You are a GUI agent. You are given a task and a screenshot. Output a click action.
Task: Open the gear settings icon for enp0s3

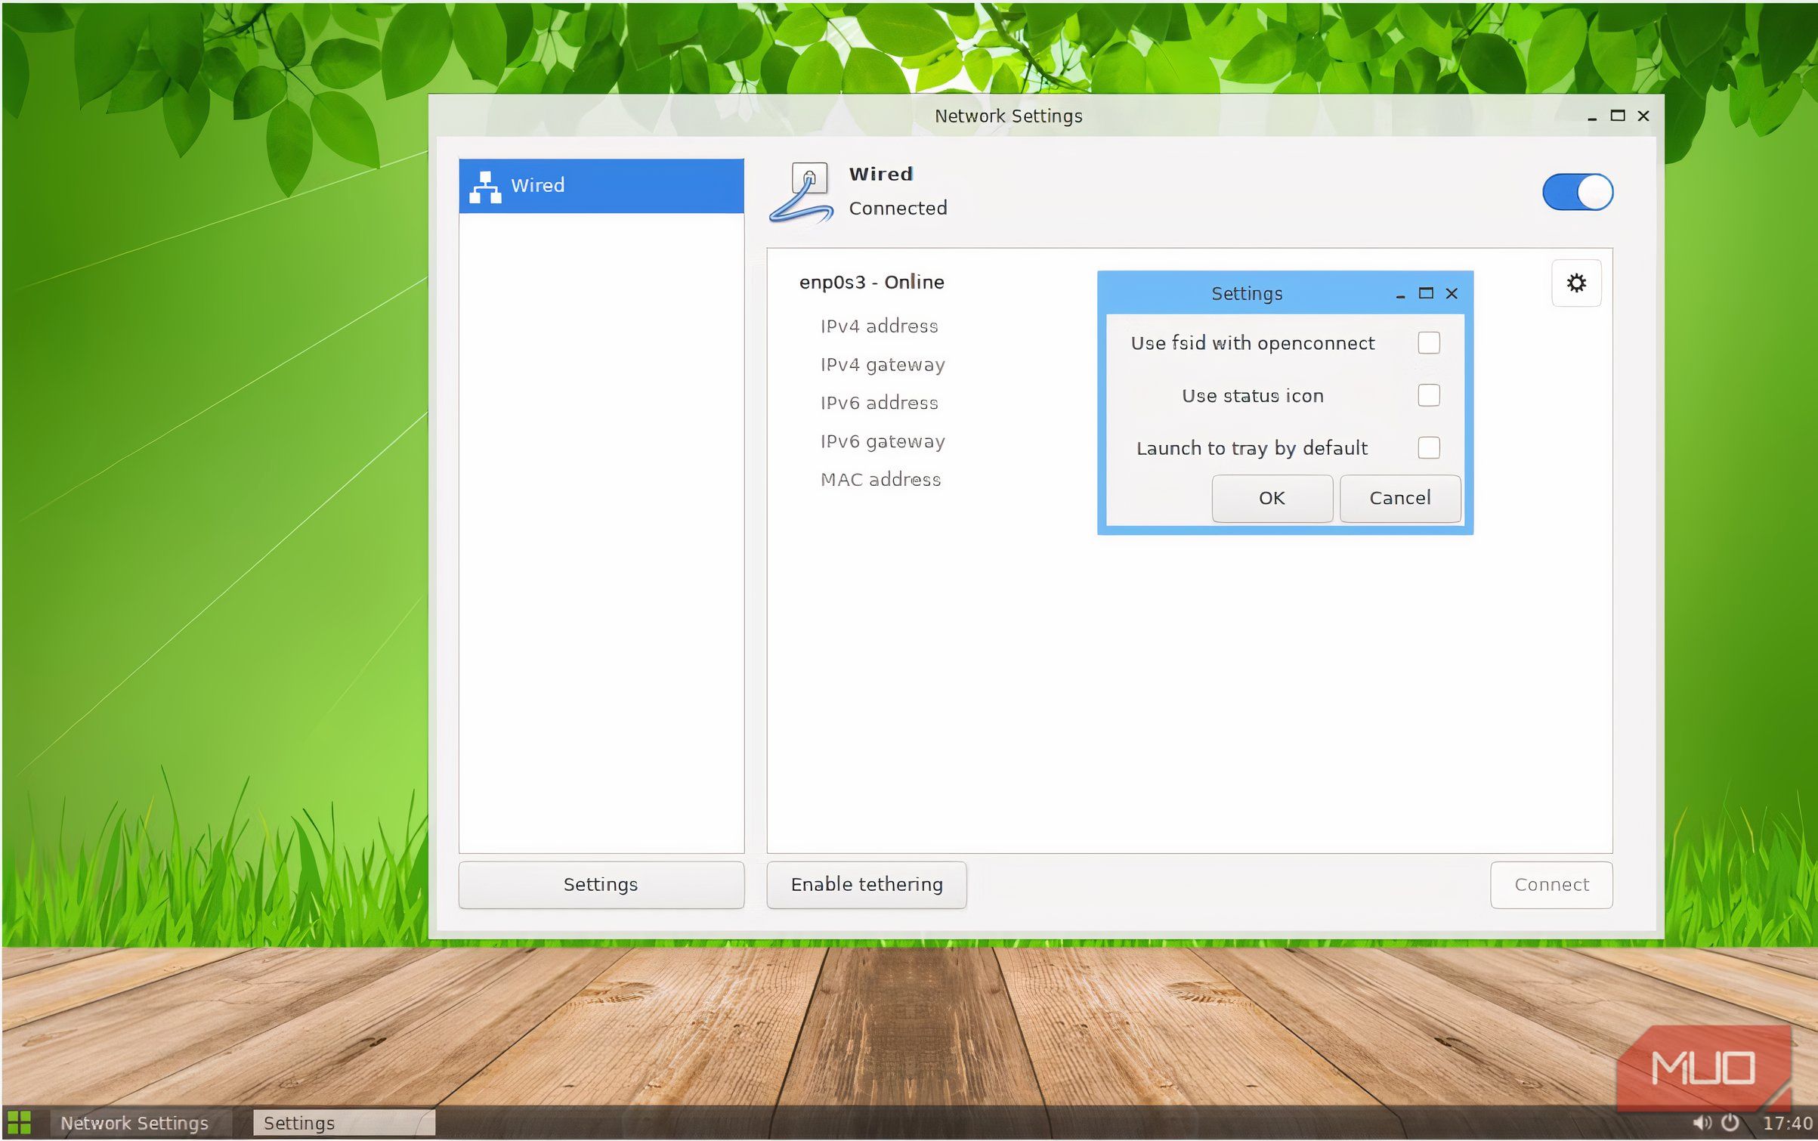point(1575,283)
